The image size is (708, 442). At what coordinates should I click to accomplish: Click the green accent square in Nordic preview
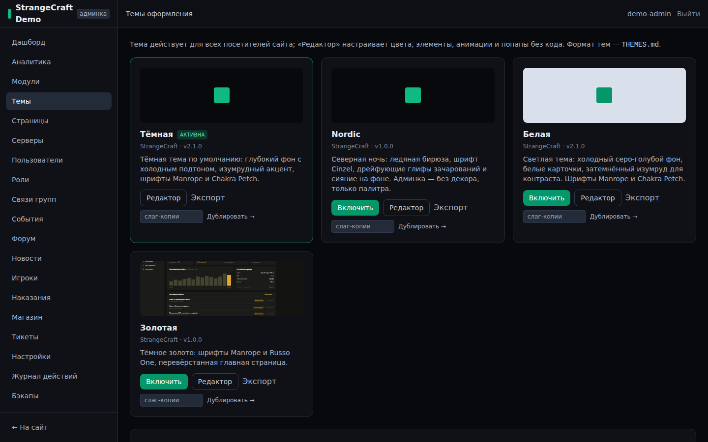(413, 95)
